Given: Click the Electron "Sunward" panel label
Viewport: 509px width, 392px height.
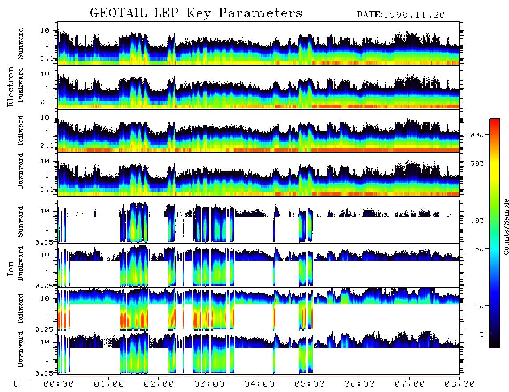Looking at the screenshot, I should 21,44.
